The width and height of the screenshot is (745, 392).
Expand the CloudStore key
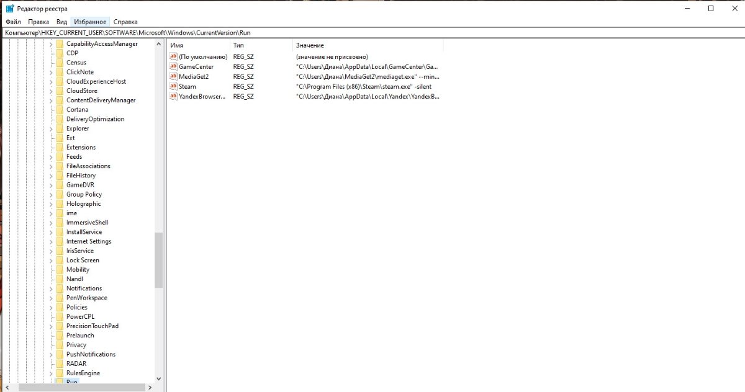click(x=50, y=91)
